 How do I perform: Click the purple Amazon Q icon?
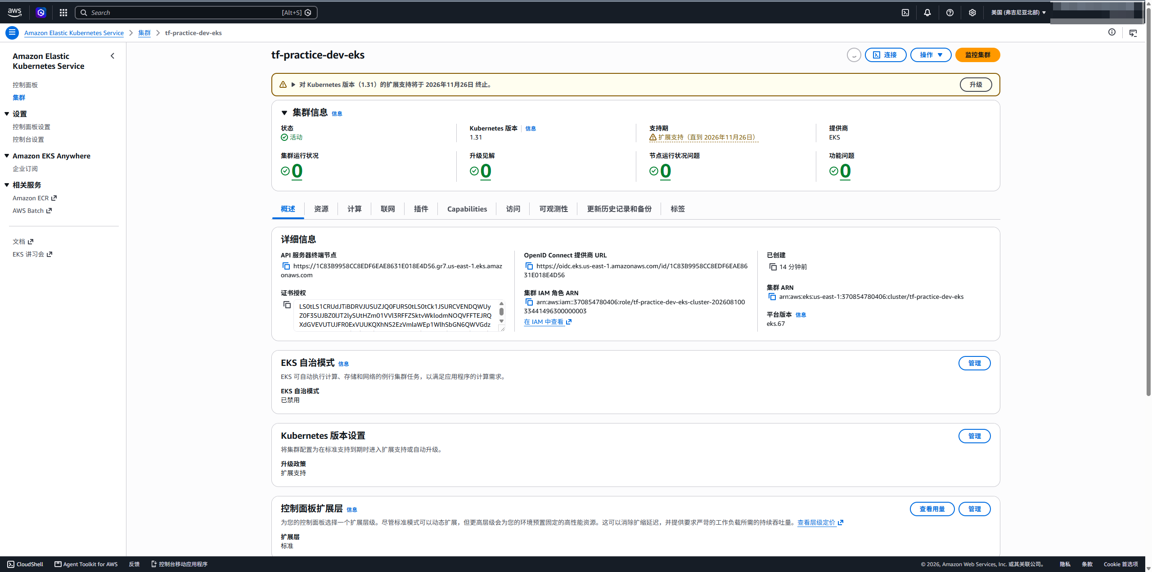click(x=41, y=13)
